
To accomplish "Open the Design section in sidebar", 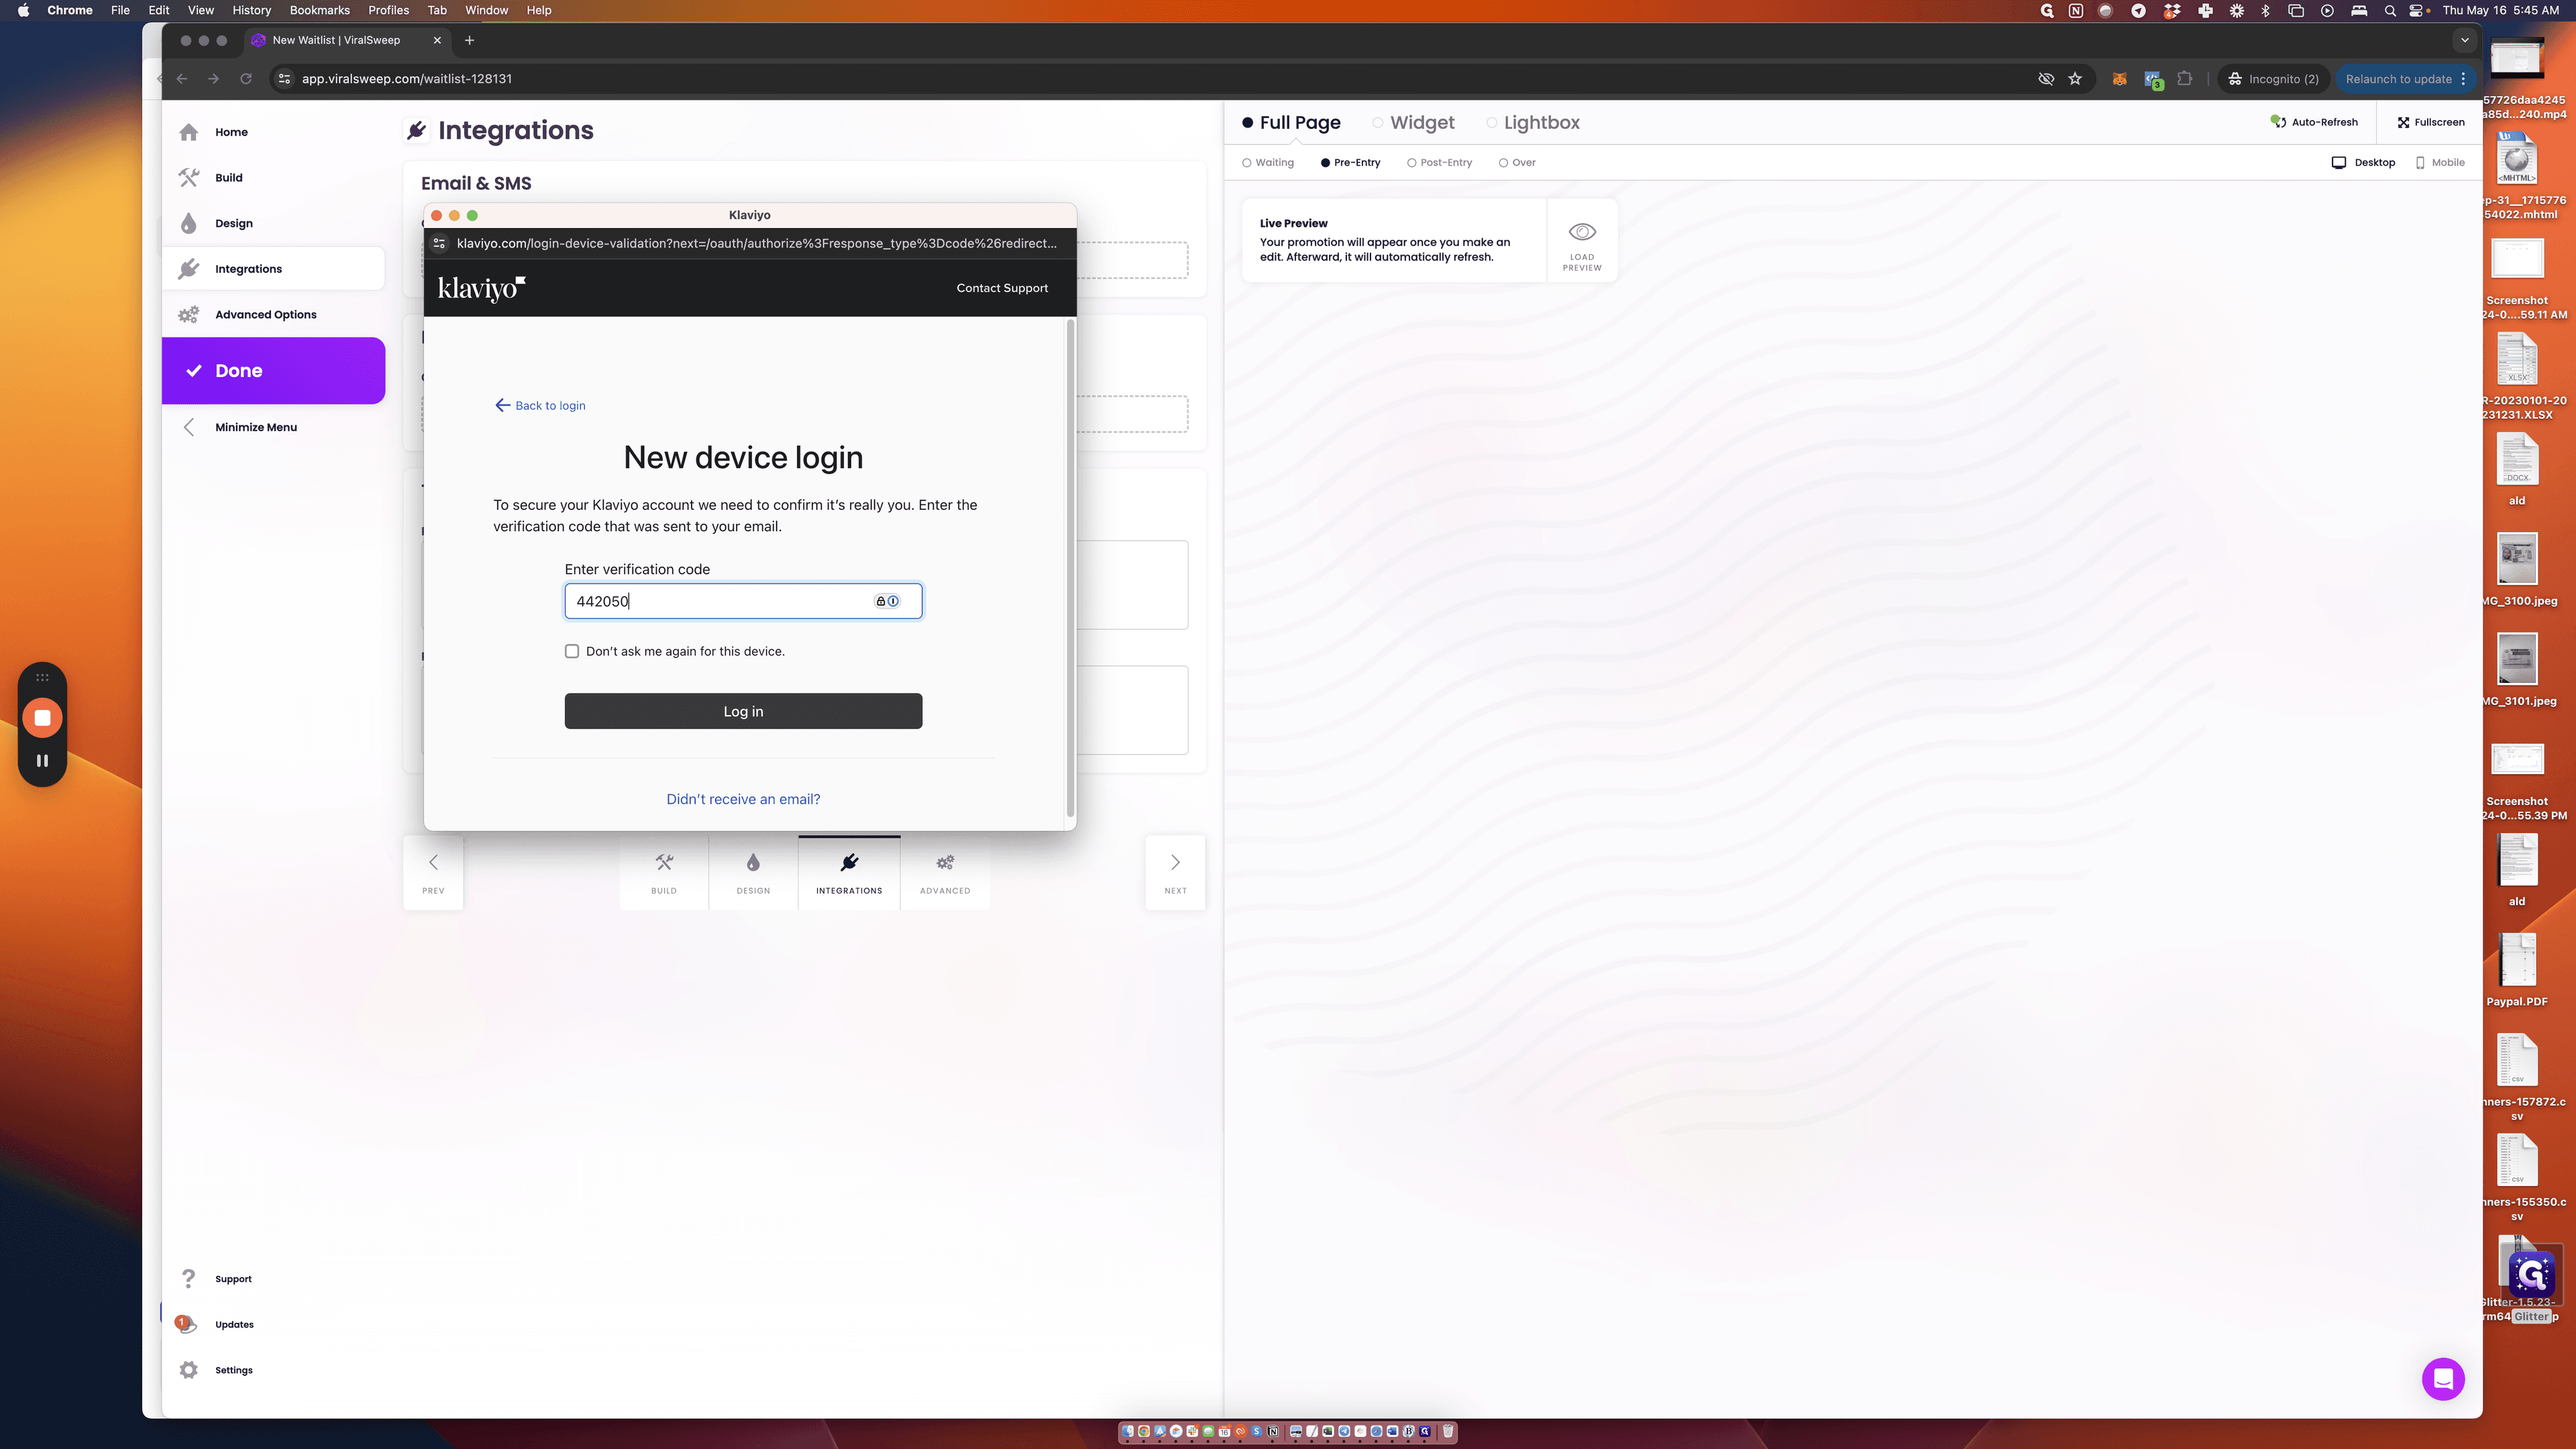I will pyautogui.click(x=233, y=223).
